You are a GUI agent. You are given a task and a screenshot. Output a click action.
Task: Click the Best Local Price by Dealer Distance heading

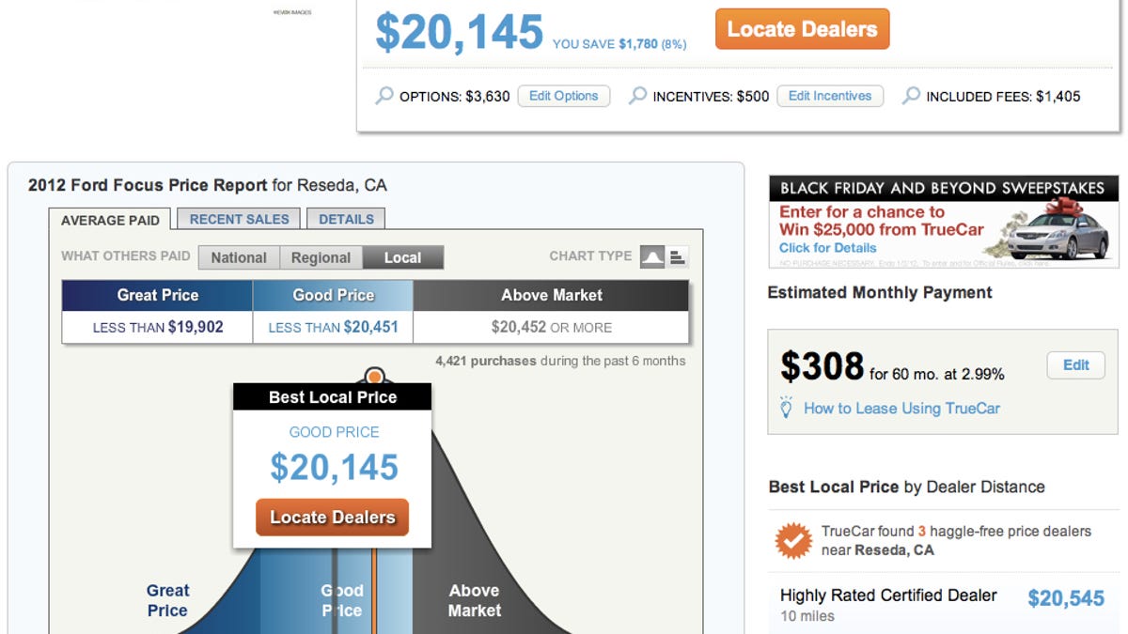(906, 487)
